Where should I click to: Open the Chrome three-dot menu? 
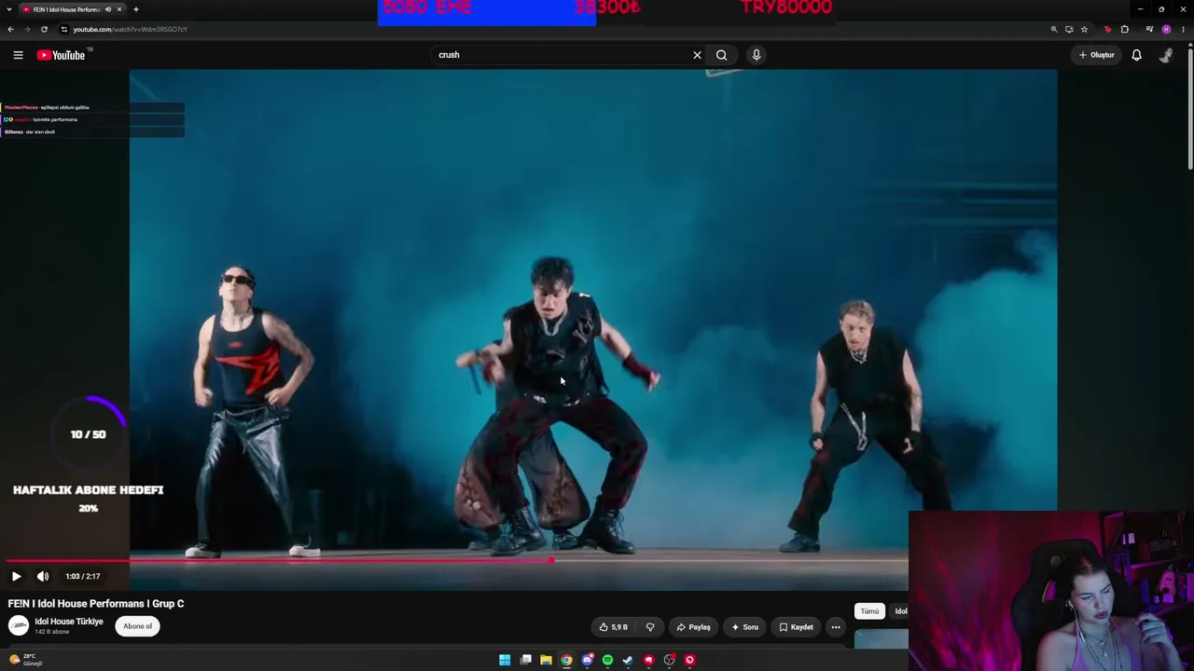1183,29
